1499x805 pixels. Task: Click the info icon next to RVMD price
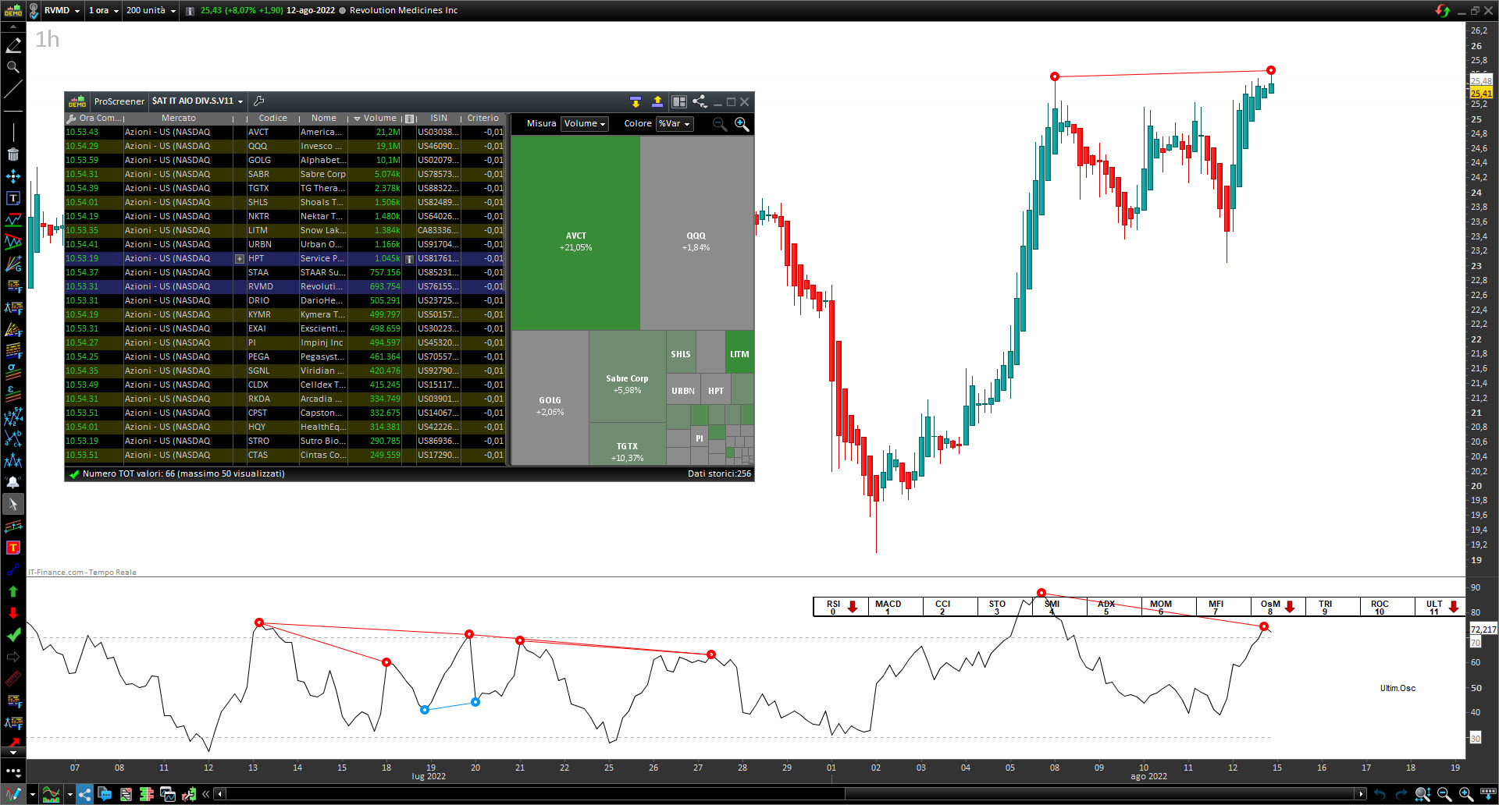(x=190, y=11)
